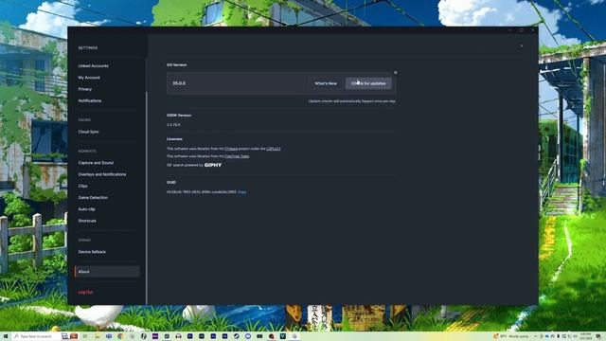Screen dimensions: 606x341
Task: Click the GIPHY logo
Action: click(212, 165)
